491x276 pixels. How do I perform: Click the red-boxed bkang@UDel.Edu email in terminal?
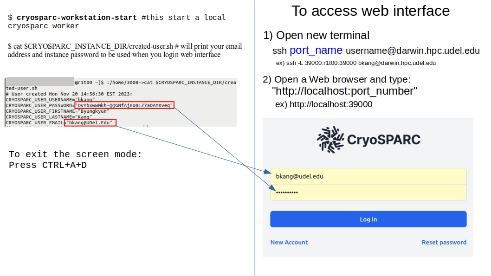coord(90,123)
